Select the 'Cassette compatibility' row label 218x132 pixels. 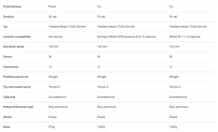(17, 37)
